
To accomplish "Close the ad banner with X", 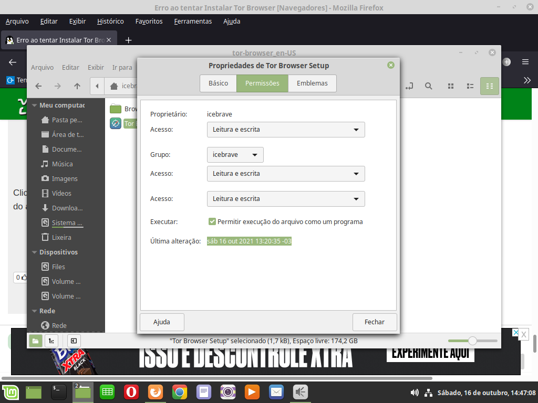I will pos(524,334).
